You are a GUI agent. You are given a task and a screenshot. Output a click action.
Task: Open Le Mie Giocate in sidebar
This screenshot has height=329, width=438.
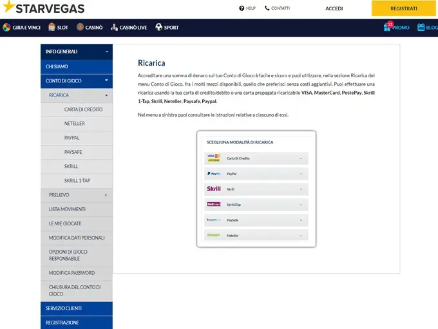tap(77, 223)
